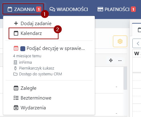
Task: Click Dodaj zadanie to add task
Action: pyautogui.click(x=33, y=23)
